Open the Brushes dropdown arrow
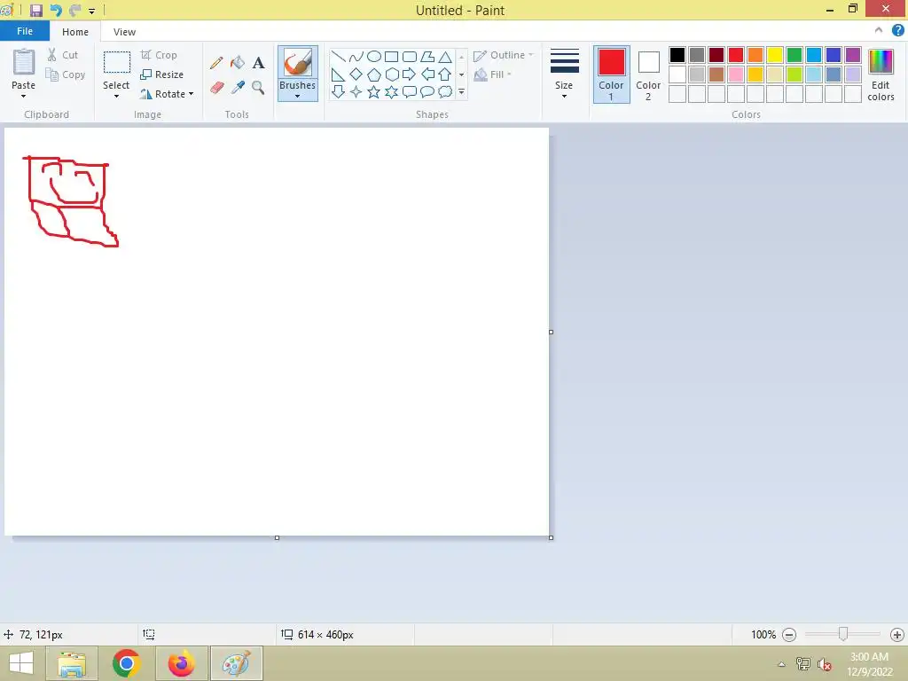Viewport: 908px width, 681px height. pos(298,96)
